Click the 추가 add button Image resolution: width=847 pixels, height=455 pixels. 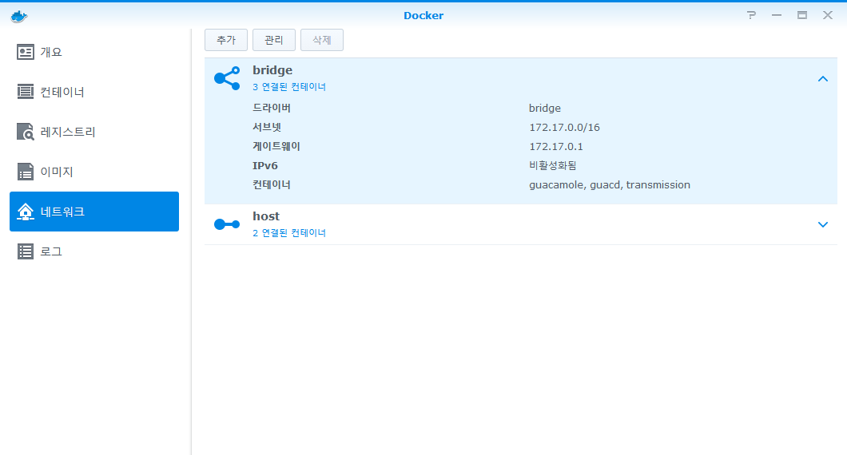click(226, 40)
